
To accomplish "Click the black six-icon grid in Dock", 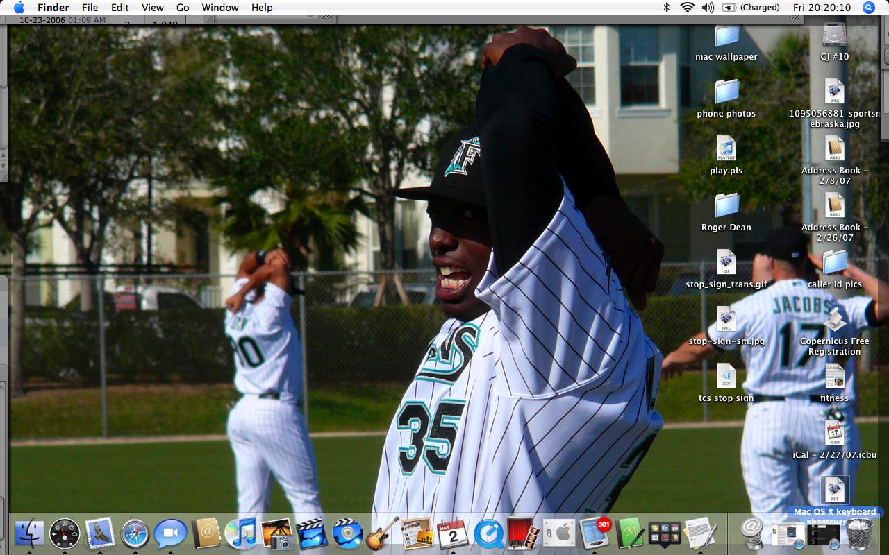I will click(665, 533).
